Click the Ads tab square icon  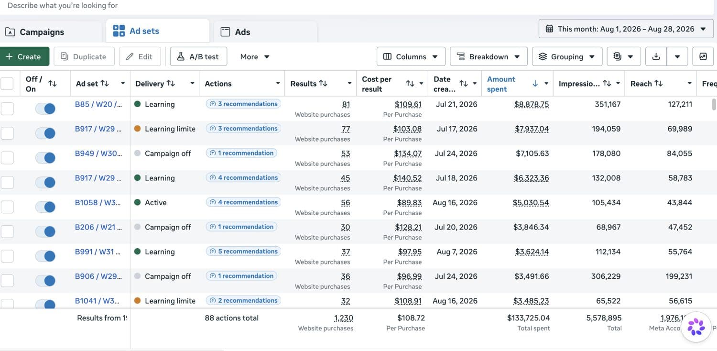pos(225,32)
